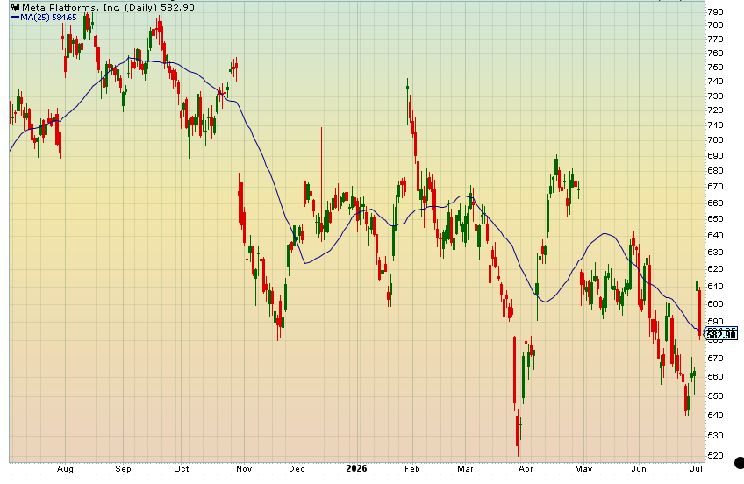The height and width of the screenshot is (484, 744).
Task: Select the 680 value on the price scale
Action: [715, 171]
